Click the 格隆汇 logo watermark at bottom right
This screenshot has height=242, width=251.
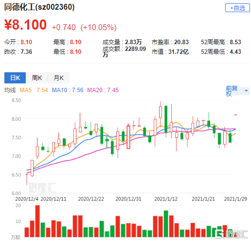(x=232, y=234)
